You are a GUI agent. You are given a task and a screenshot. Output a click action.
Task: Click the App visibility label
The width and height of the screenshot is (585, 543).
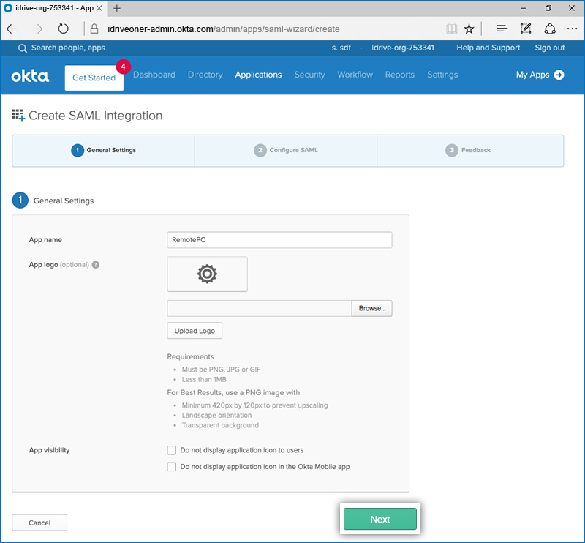49,450
